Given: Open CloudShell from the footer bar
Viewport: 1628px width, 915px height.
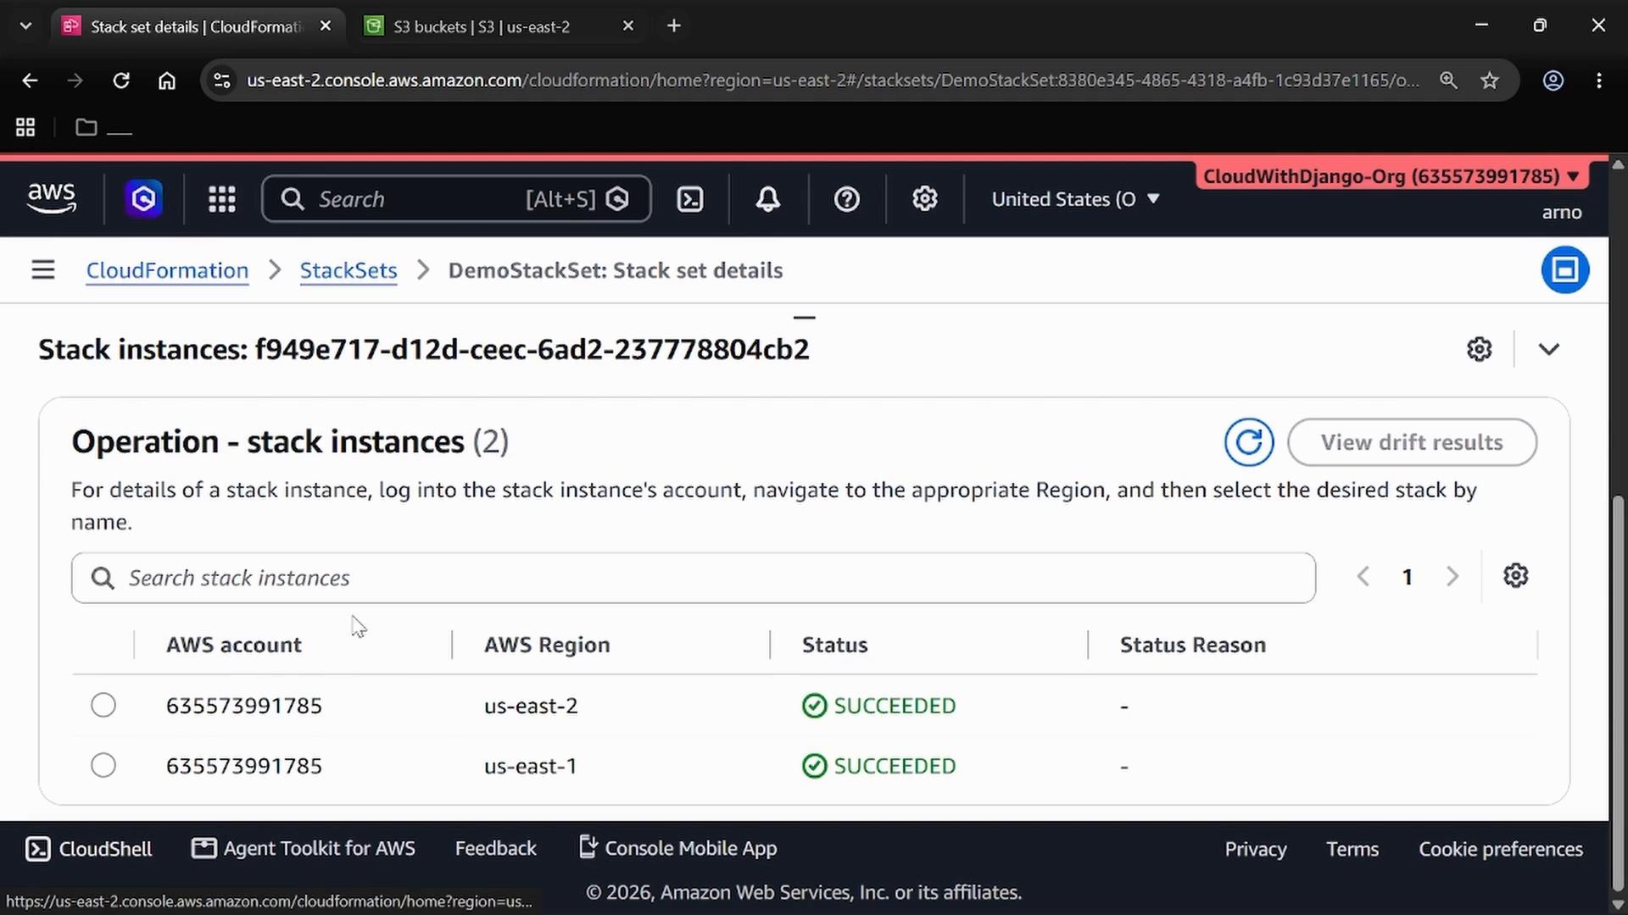Looking at the screenshot, I should coord(89,849).
